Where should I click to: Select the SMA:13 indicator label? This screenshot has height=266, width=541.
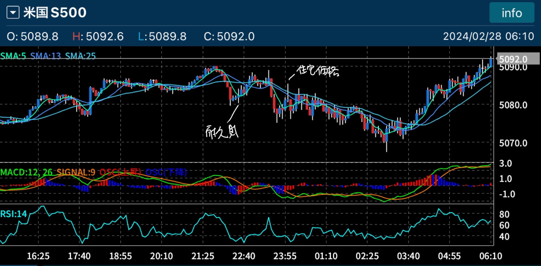pos(45,56)
